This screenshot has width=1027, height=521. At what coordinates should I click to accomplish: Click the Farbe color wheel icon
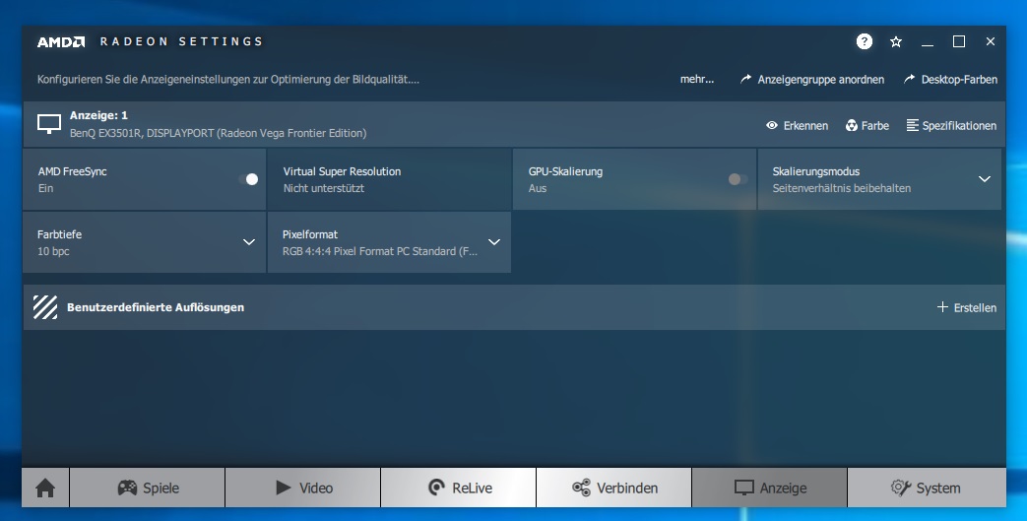[852, 125]
